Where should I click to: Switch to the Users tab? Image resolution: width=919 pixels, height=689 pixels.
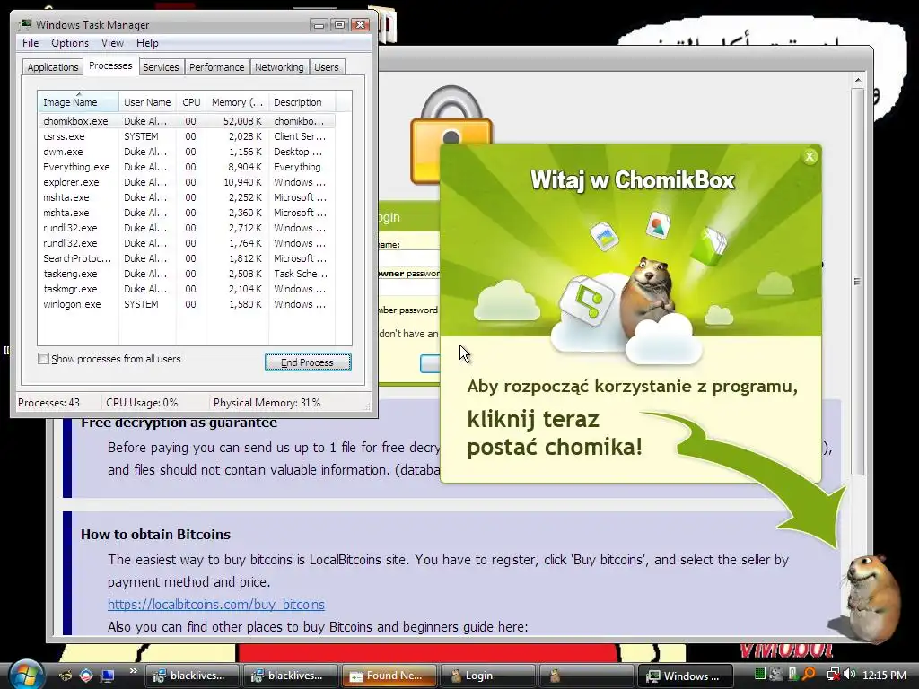(x=327, y=67)
